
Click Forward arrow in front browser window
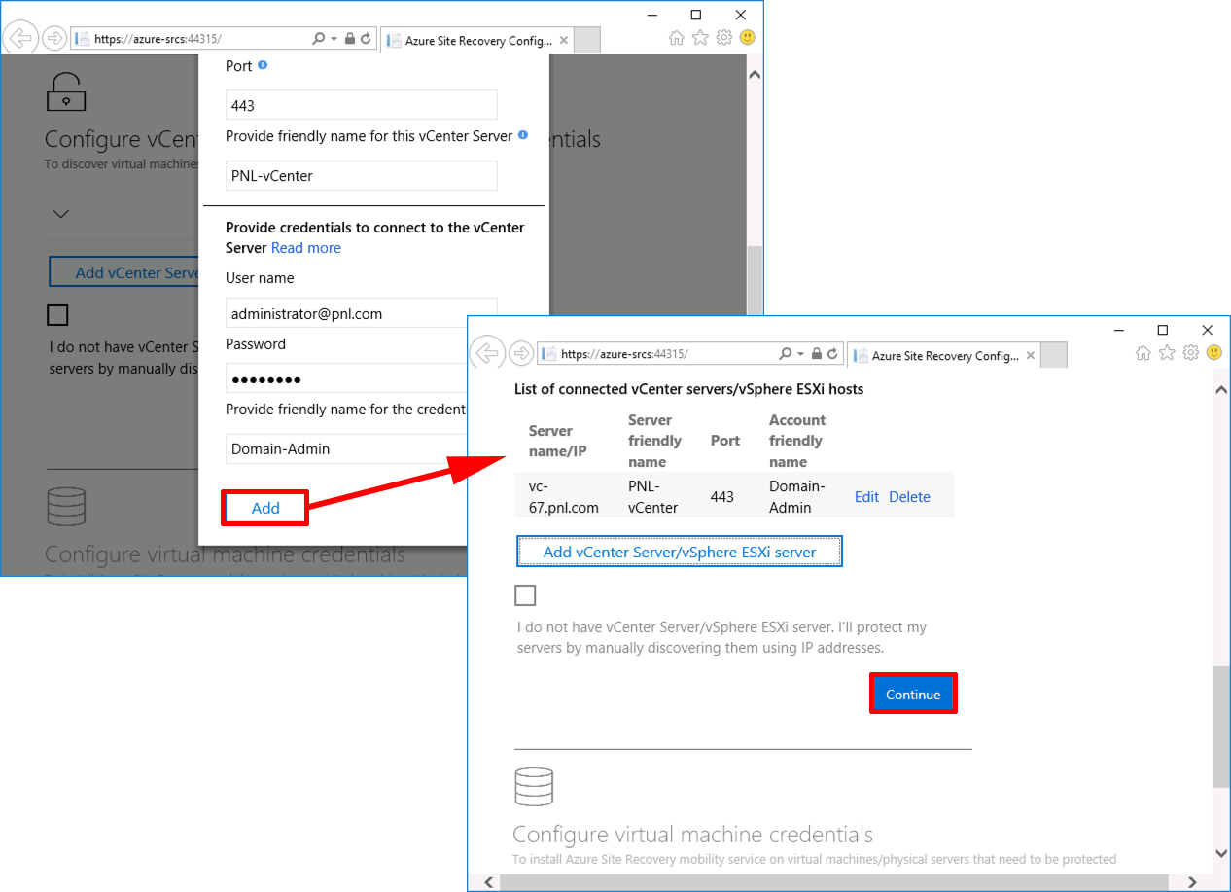(522, 354)
